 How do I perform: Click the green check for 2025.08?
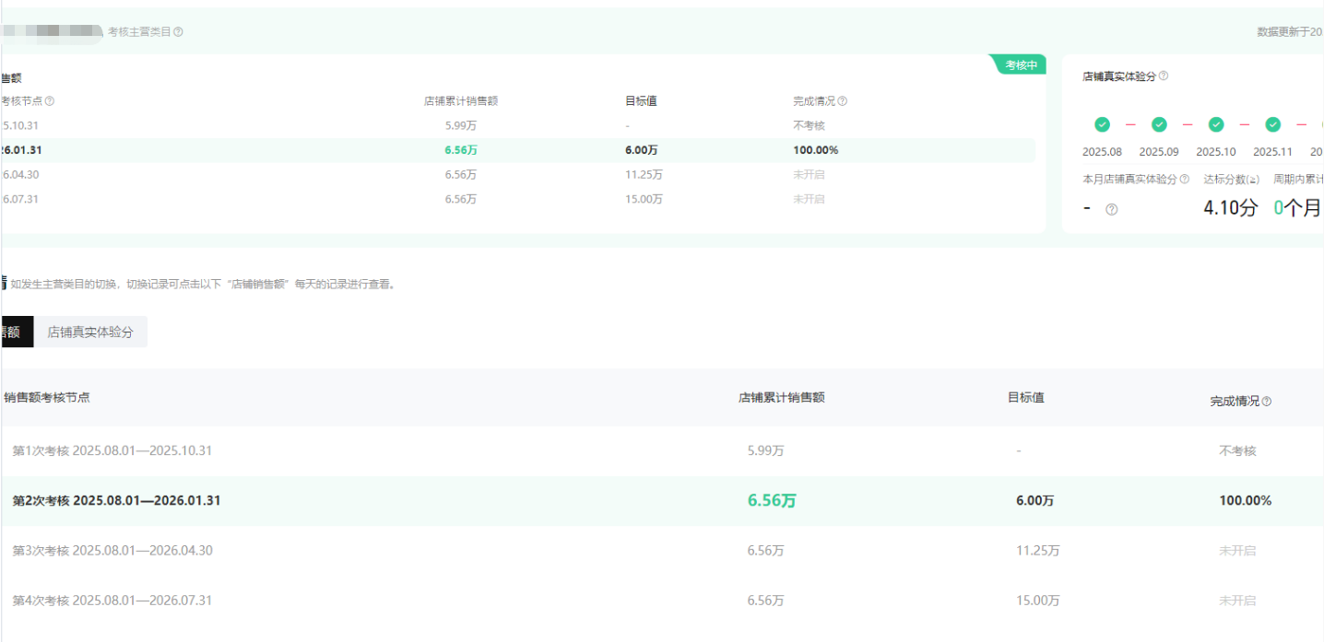click(1102, 124)
